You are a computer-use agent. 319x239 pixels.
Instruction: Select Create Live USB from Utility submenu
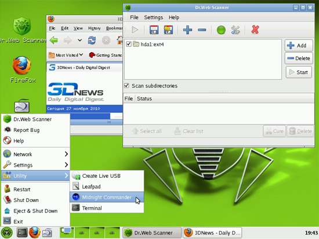(x=107, y=176)
